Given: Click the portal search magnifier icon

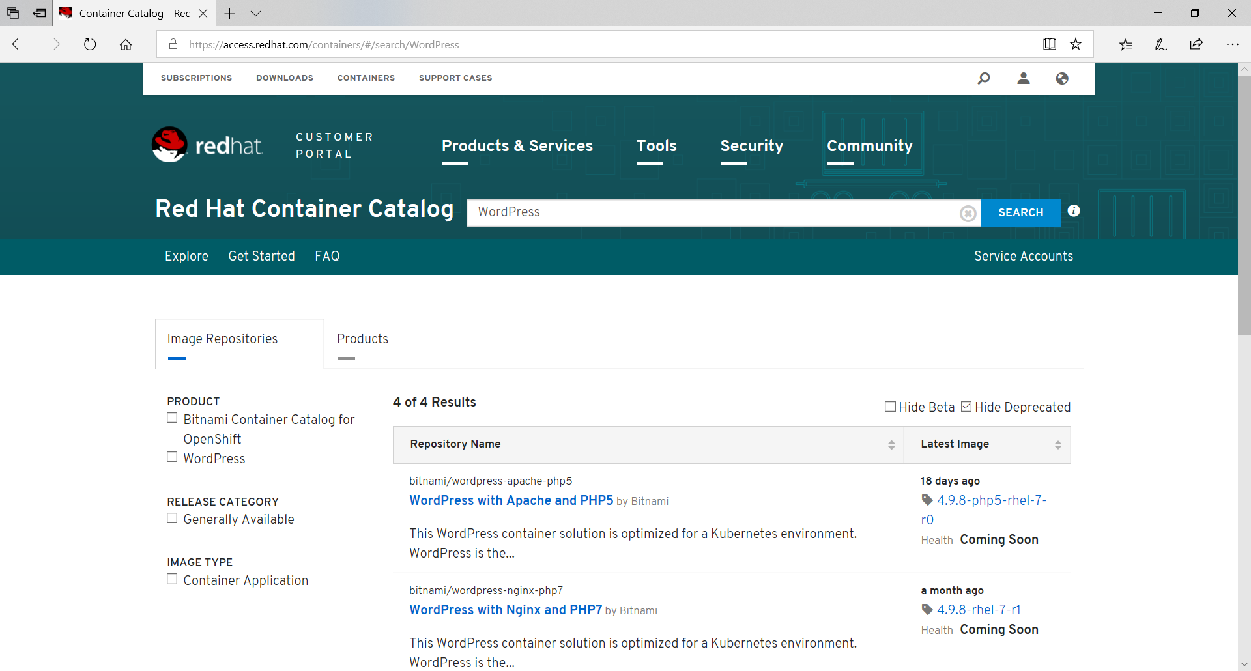Looking at the screenshot, I should pyautogui.click(x=984, y=78).
